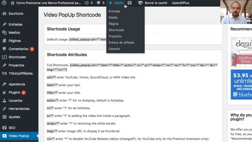Click the Comentarios speech bubble icon
Screen dimensions: 252x142
(x=4, y=49)
